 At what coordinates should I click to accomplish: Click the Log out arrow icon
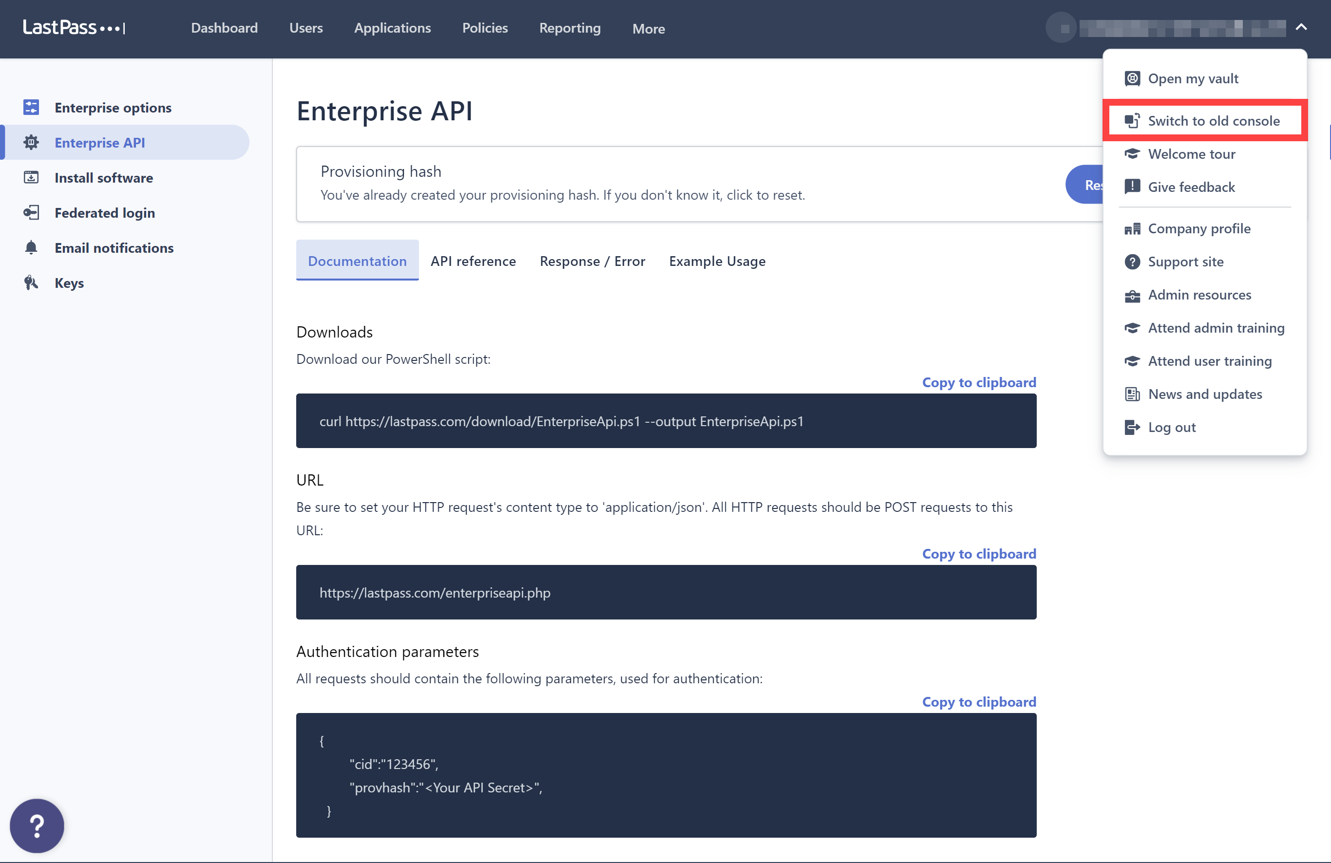1132,427
